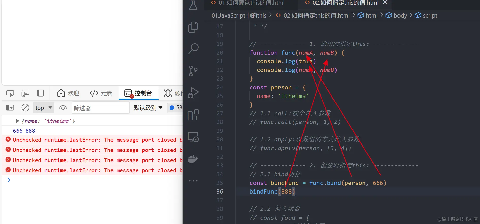This screenshot has height=224, width=480.
Task: Open the Testing flask icon in VS Code
Action: coord(193,5)
